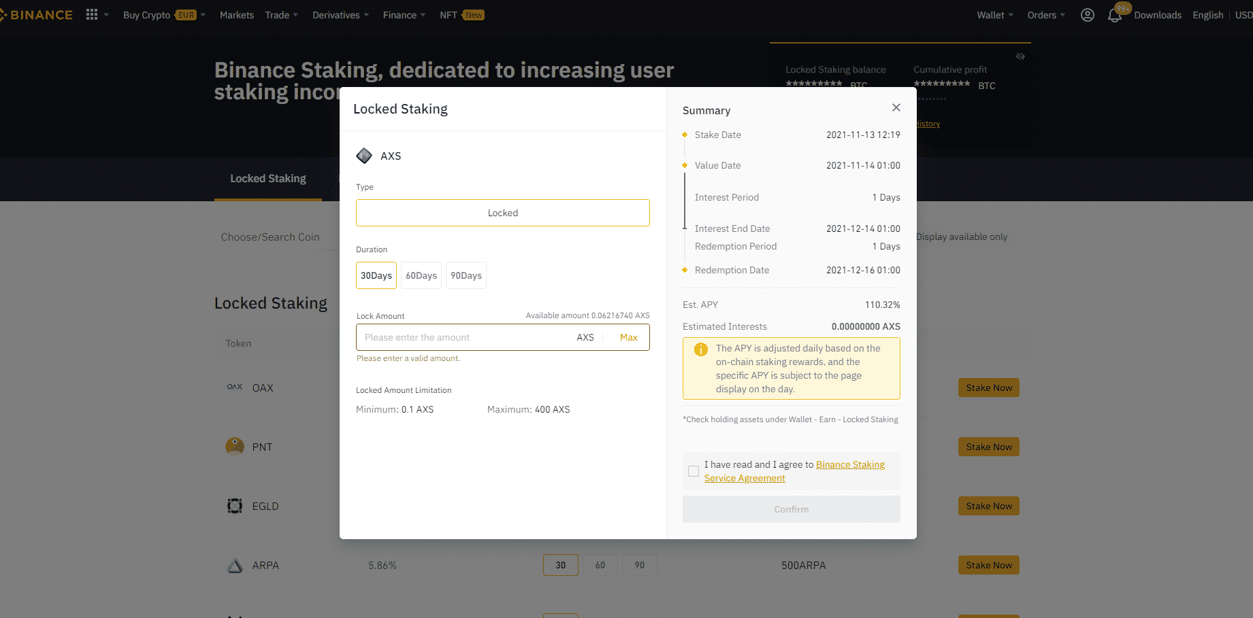Click the PNT token icon
This screenshot has height=618, width=1253.
click(x=235, y=447)
